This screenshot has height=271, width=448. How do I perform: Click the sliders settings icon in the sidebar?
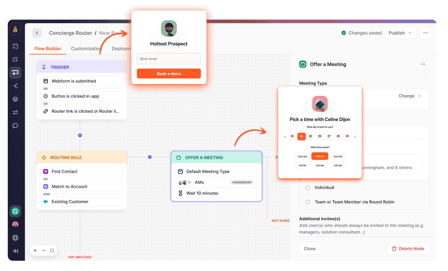point(15,112)
